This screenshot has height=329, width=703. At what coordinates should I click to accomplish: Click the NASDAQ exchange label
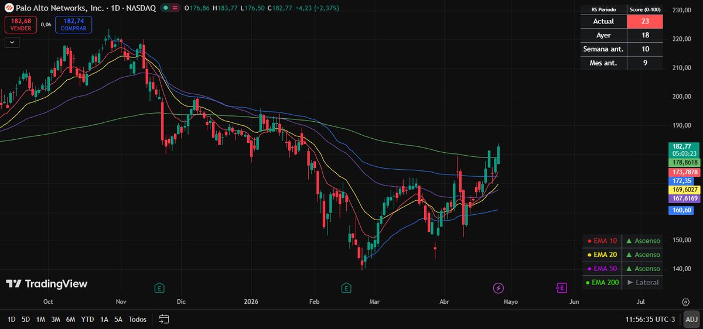click(142, 9)
